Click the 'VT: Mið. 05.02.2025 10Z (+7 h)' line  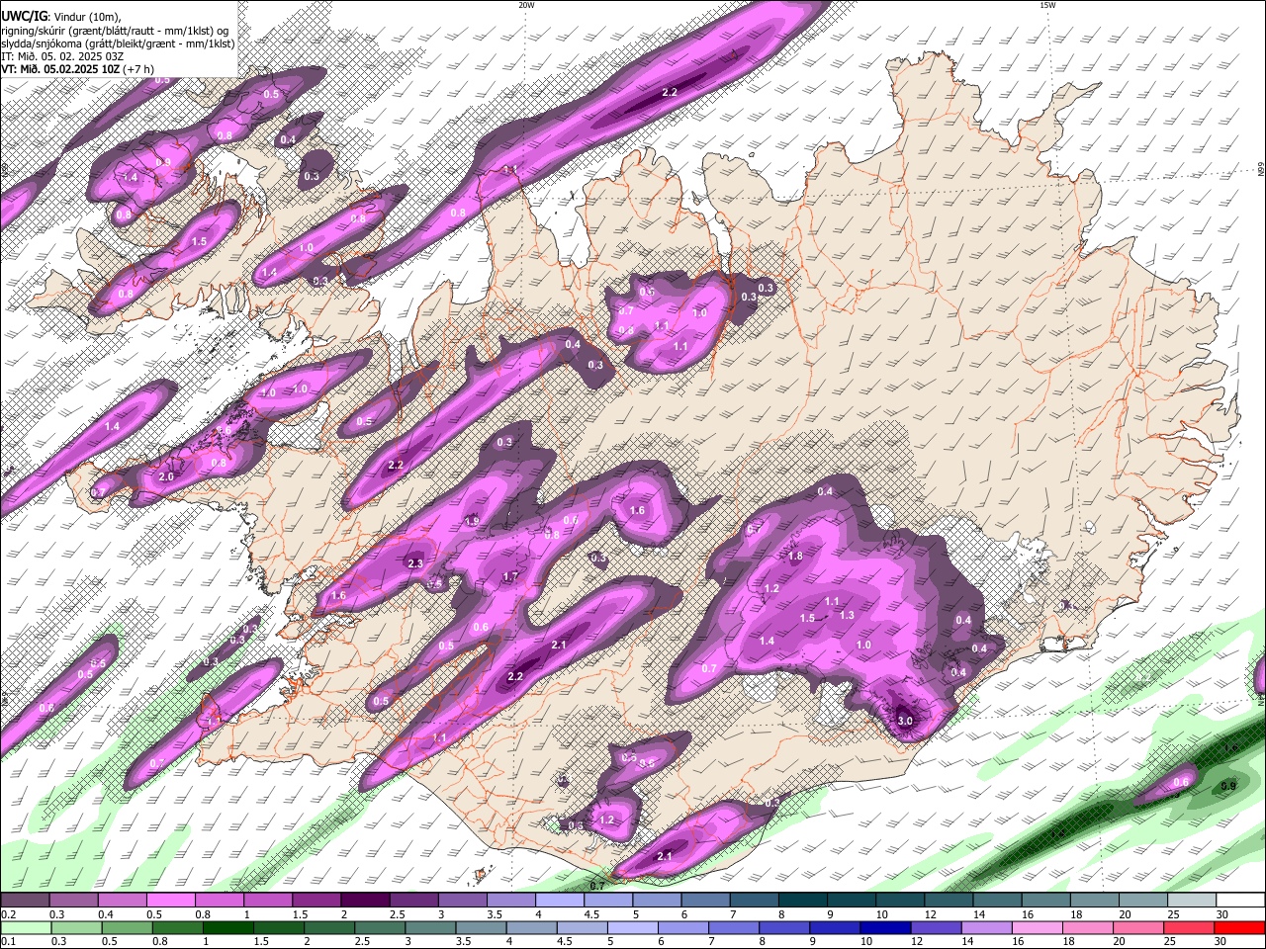[77, 69]
